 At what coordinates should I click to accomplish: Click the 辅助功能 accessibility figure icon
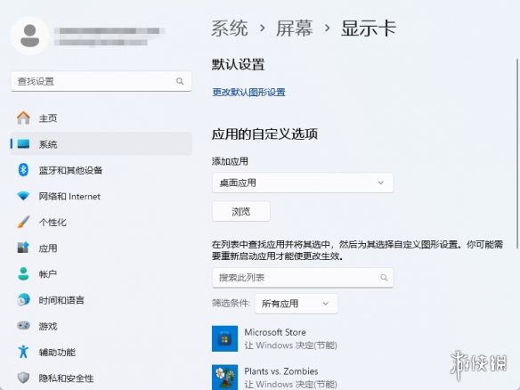(x=23, y=352)
